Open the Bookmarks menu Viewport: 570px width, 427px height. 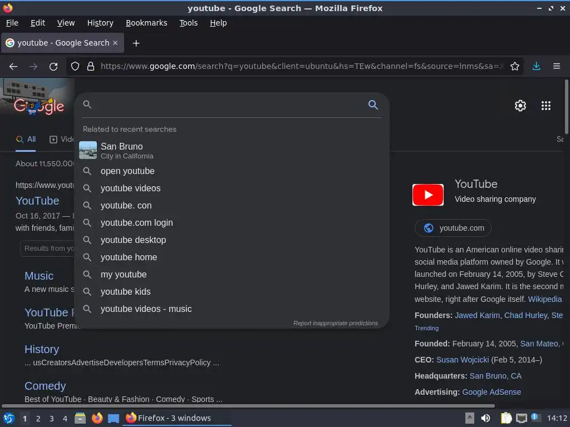(x=146, y=23)
